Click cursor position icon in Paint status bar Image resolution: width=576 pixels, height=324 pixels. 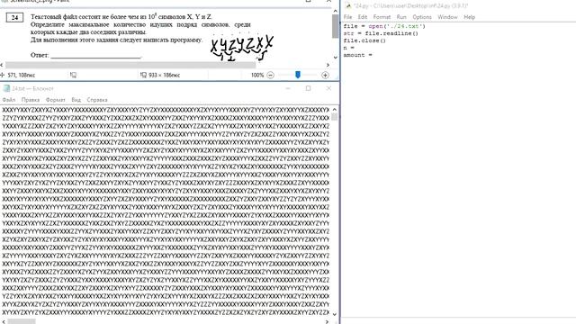pyautogui.click(x=3, y=75)
